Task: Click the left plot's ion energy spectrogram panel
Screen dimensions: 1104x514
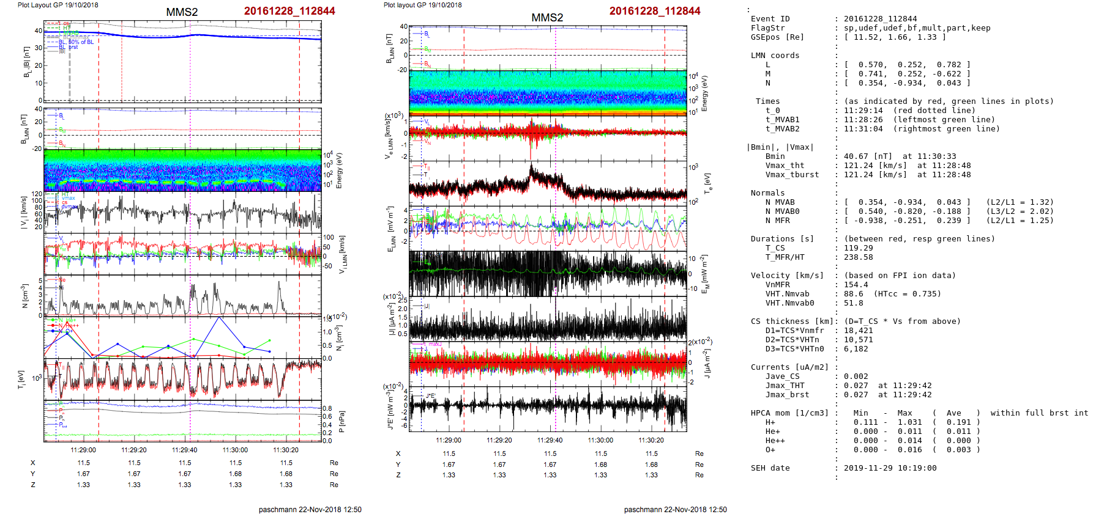Action: (x=182, y=170)
